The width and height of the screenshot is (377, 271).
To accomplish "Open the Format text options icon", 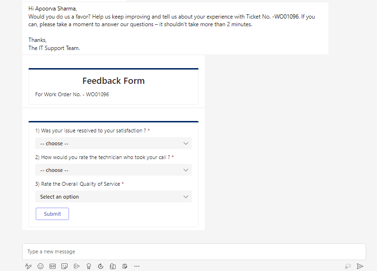I will click(28, 266).
